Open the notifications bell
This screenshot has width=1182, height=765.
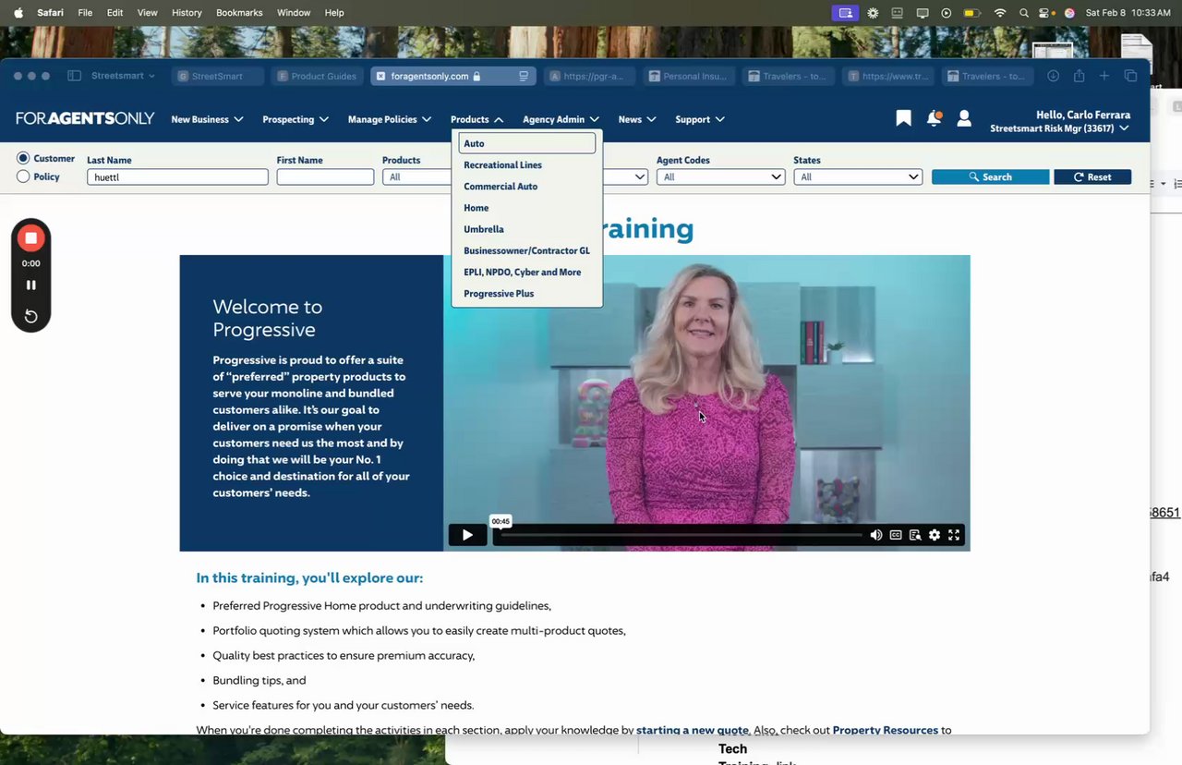point(935,118)
